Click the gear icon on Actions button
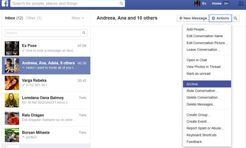Viewport: 246px width, 148px height. click(x=213, y=18)
